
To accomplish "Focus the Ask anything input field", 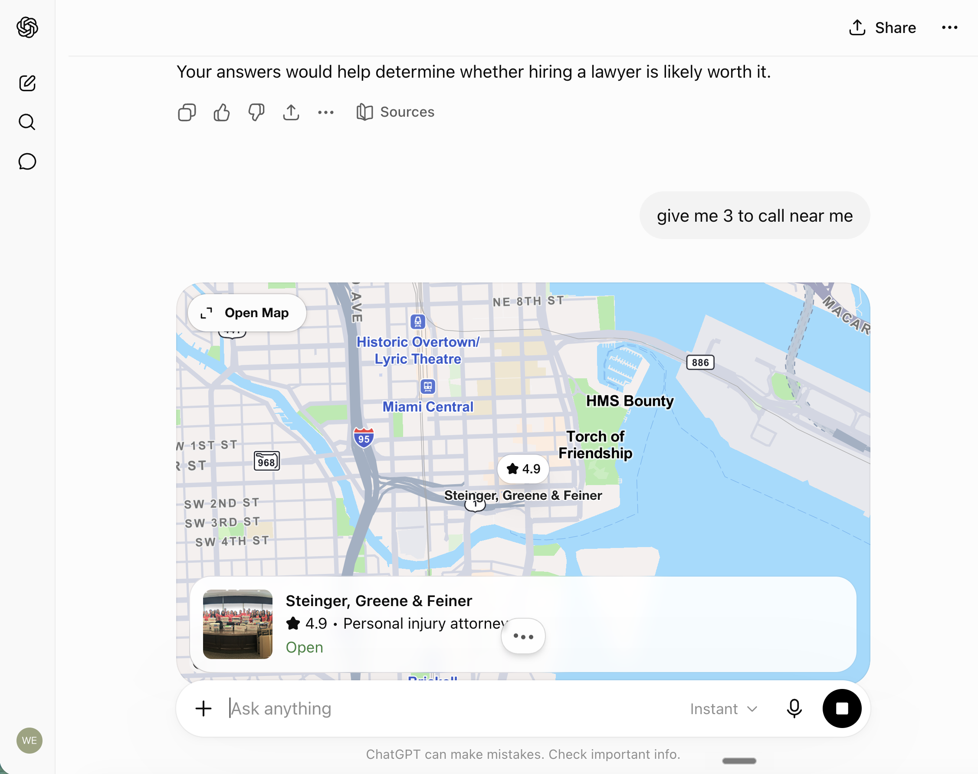I will [x=453, y=708].
